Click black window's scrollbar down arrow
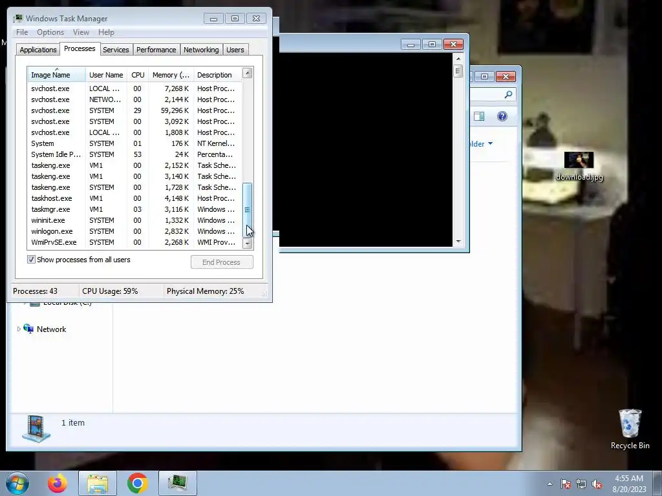Screen dimensions: 662x496 click(458, 242)
